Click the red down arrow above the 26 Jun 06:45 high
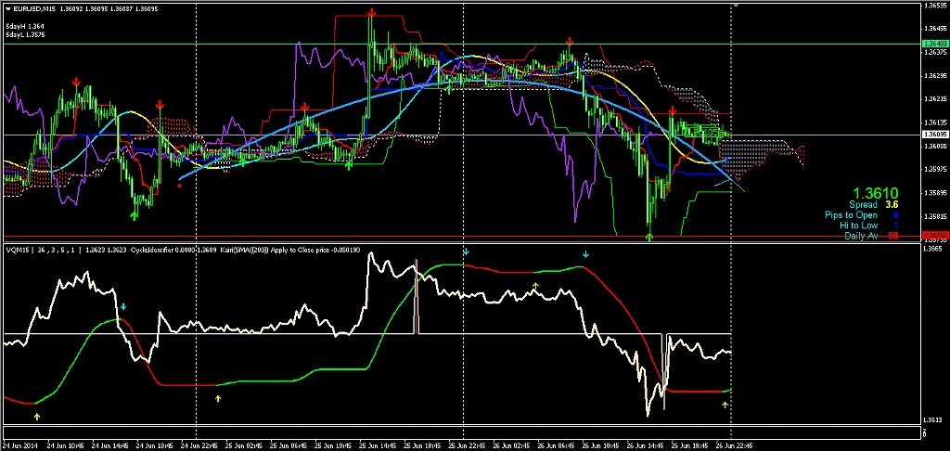This screenshot has width=950, height=451. point(570,42)
